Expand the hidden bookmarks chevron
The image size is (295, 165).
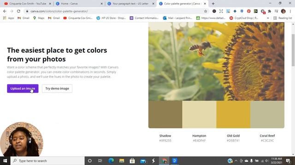coord(268,18)
